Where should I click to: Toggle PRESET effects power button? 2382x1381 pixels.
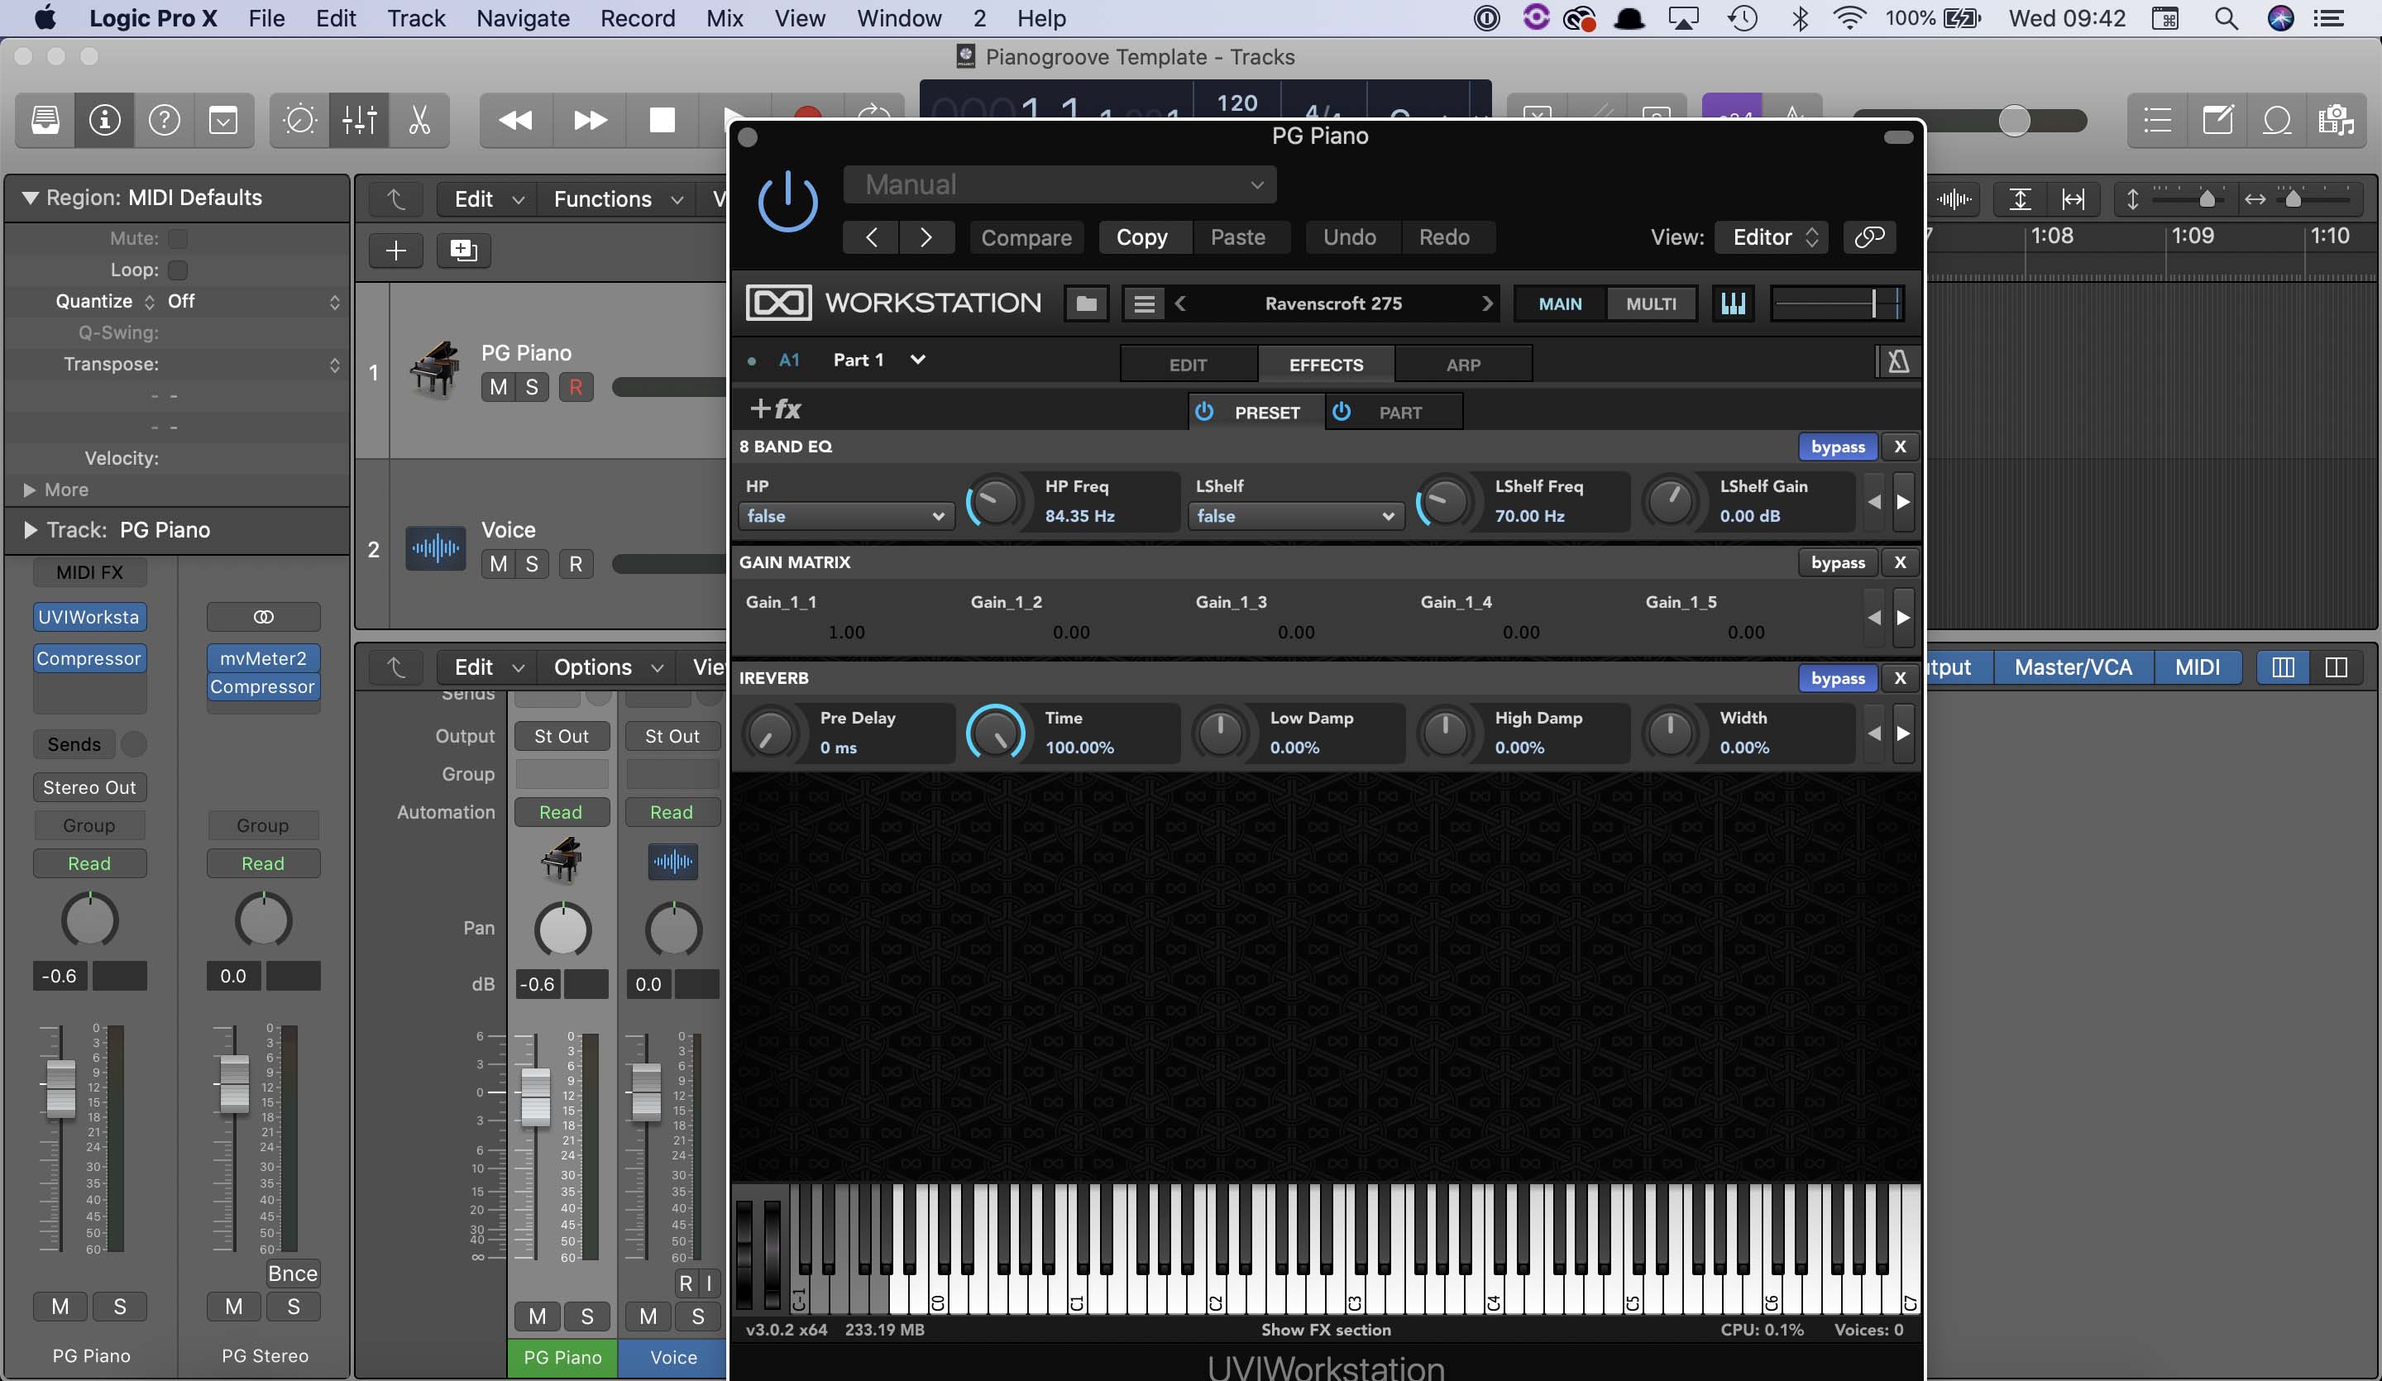coord(1204,412)
